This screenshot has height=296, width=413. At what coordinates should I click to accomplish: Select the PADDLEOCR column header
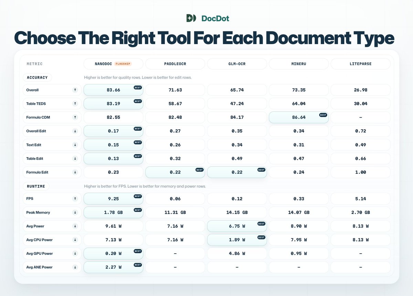click(x=175, y=64)
